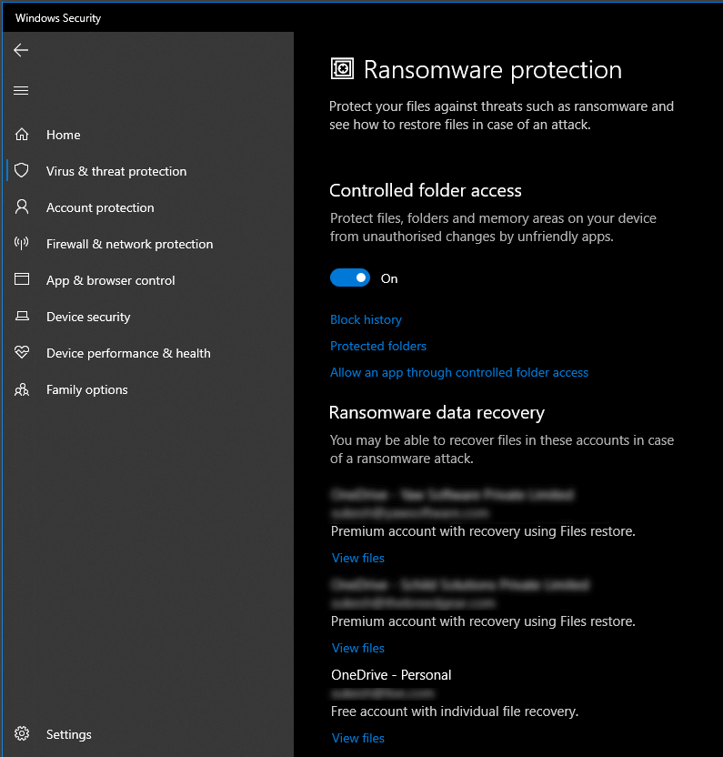Click the Ransomware protection header icon

tap(342, 69)
